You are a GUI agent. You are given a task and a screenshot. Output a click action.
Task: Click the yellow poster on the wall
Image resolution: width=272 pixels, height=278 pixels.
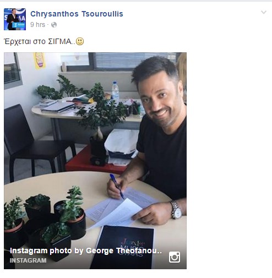[40, 61]
